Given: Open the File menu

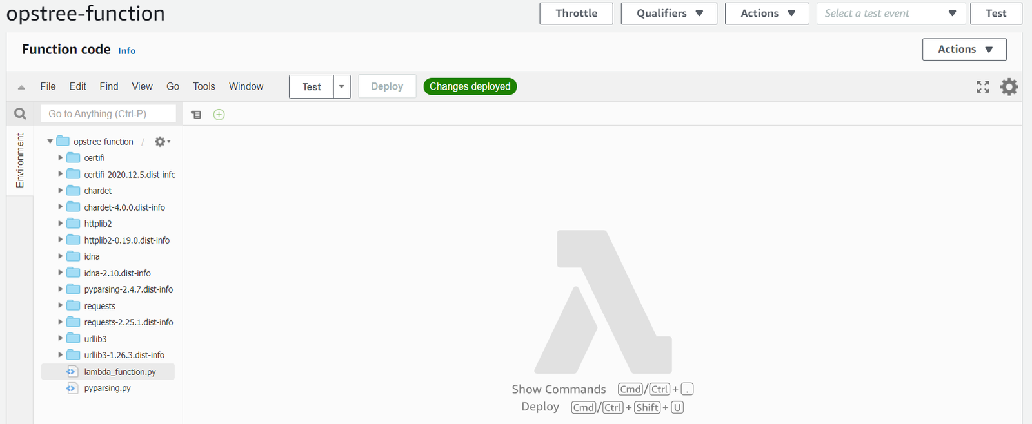Looking at the screenshot, I should [48, 86].
